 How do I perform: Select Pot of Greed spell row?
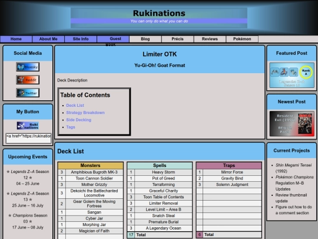tap(160, 178)
